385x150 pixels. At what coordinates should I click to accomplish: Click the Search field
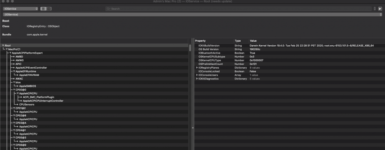click(x=238, y=8)
